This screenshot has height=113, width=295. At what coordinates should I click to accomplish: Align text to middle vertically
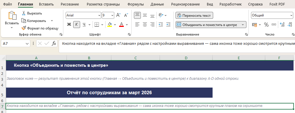[145, 15]
